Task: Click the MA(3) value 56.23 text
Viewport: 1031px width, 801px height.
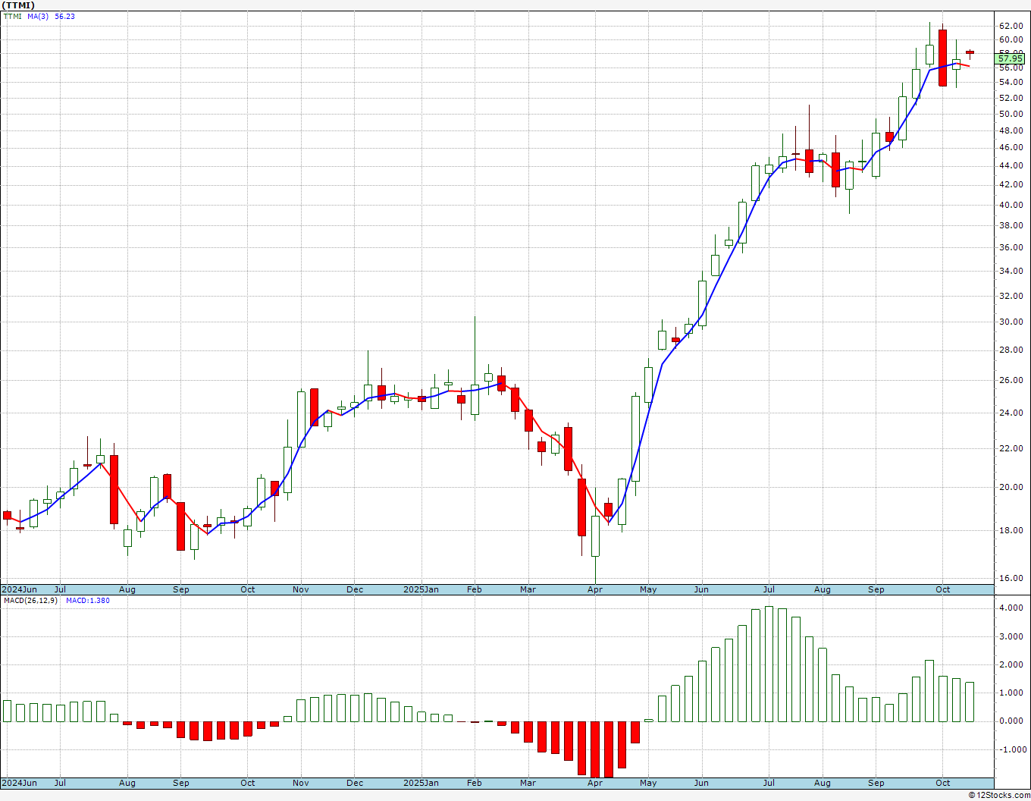Action: (x=64, y=17)
